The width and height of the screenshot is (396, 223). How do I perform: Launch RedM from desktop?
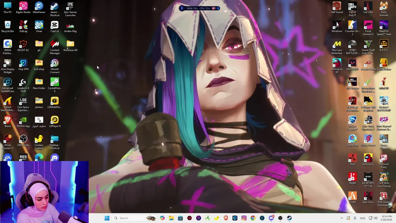click(x=352, y=178)
